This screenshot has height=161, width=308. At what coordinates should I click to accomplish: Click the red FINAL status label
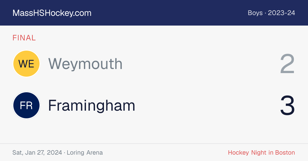(x=24, y=38)
